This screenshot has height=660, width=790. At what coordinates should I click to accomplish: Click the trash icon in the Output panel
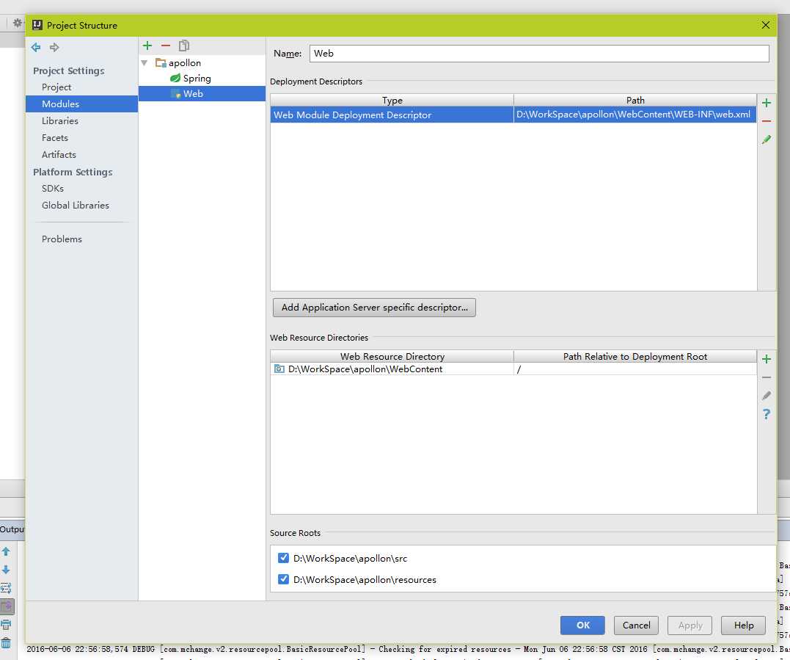point(6,643)
